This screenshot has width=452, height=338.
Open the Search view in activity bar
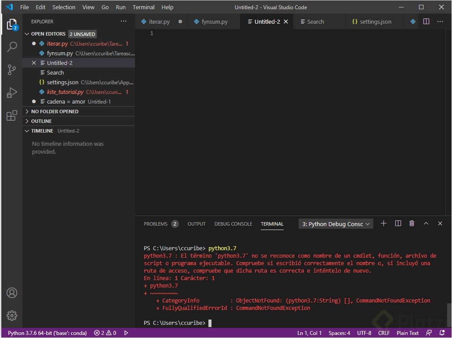click(x=12, y=47)
